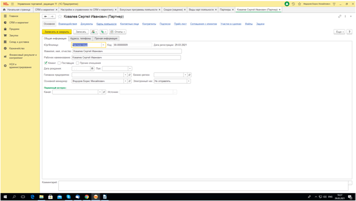Click the Код field

click(x=132, y=45)
